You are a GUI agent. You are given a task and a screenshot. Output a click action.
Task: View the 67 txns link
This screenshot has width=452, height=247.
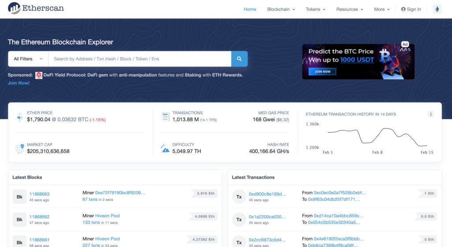(90, 199)
